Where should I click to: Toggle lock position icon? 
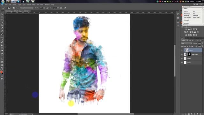(x=190, y=46)
